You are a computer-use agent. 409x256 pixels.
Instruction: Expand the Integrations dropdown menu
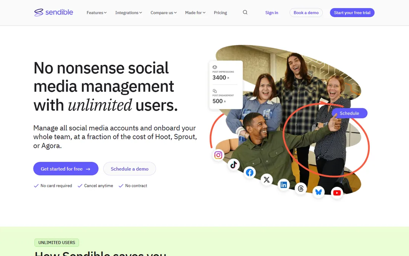coord(129,13)
